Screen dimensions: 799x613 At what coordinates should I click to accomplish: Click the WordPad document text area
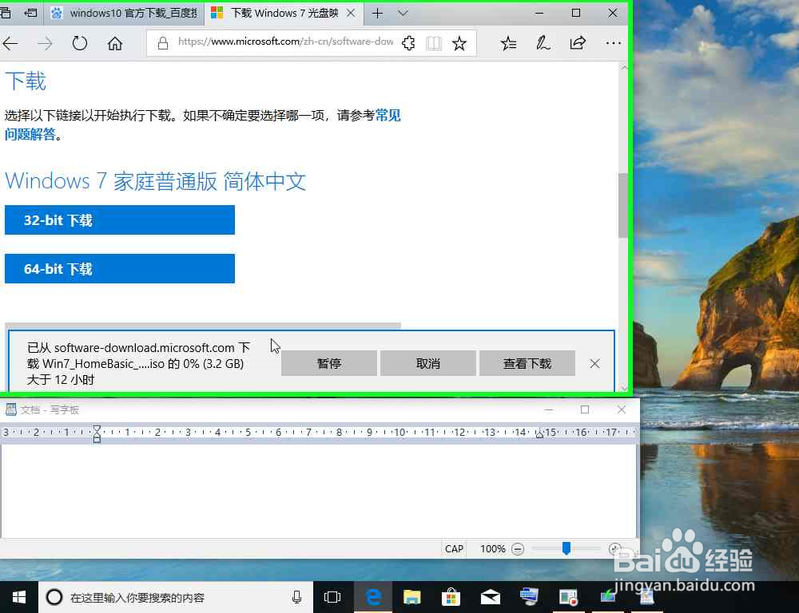point(319,491)
